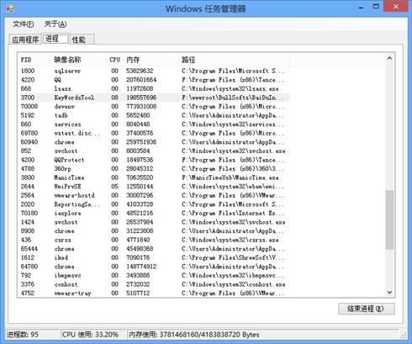Sort by the CPU column header
This screenshot has width=412, height=344.
115,60
